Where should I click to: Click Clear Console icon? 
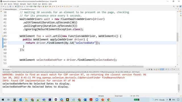coord(154,69)
